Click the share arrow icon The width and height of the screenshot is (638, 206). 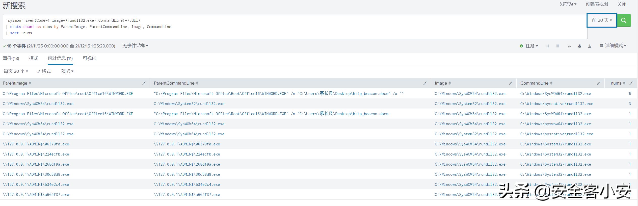tap(569, 46)
